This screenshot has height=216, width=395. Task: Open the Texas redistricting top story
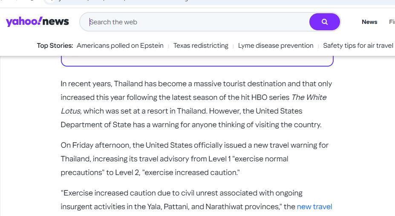201,46
